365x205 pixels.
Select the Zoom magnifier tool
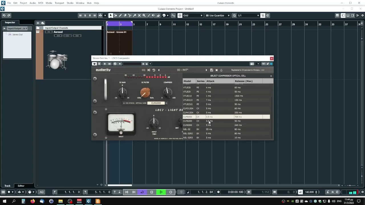144,15
